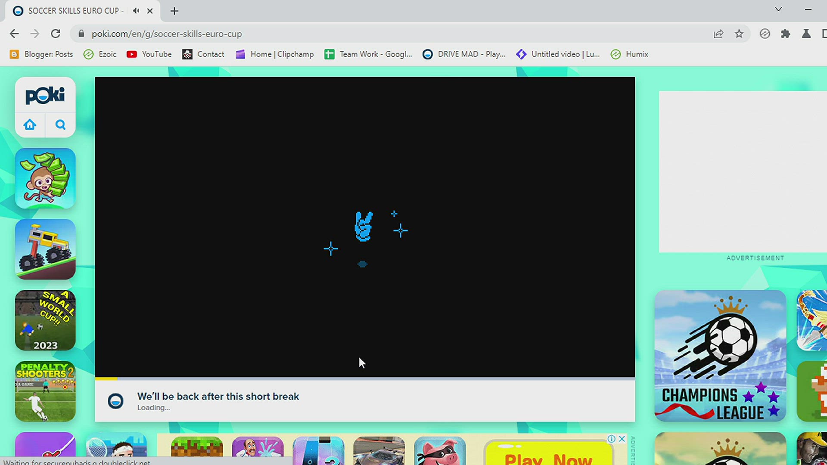Screen dimensions: 827x465
Task: Click the ad info icon on banner
Action: tap(611, 439)
